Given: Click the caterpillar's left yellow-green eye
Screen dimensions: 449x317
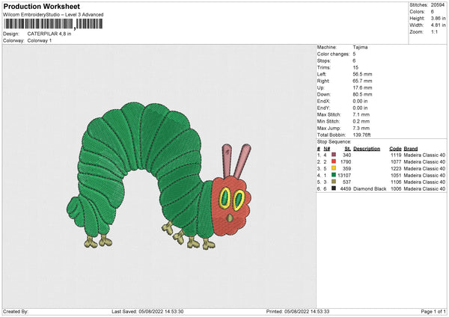Looking at the screenshot, I should [x=224, y=199].
